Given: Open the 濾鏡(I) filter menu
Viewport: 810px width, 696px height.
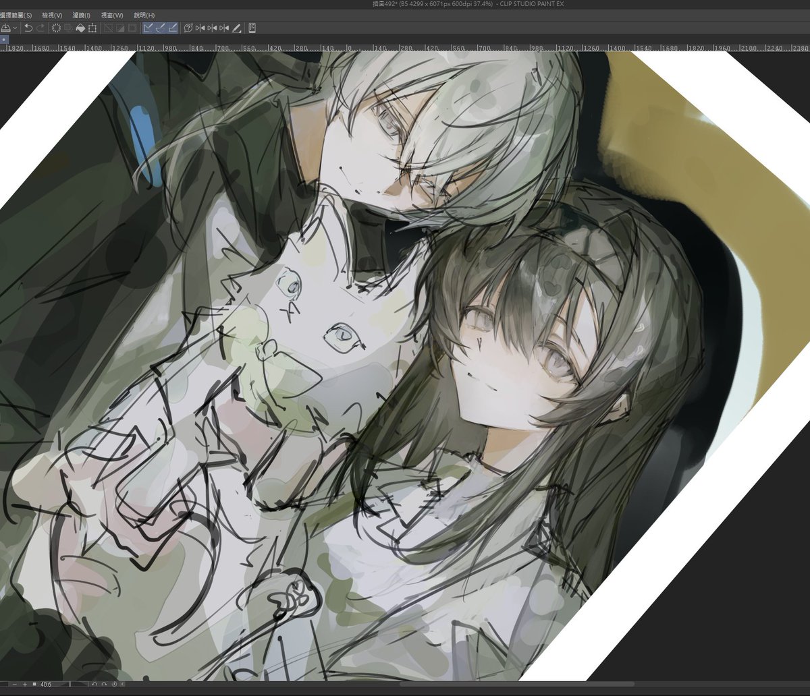Looking at the screenshot, I should pyautogui.click(x=82, y=15).
